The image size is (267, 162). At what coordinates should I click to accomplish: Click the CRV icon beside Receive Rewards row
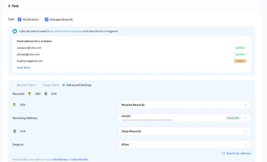(x=15, y=105)
